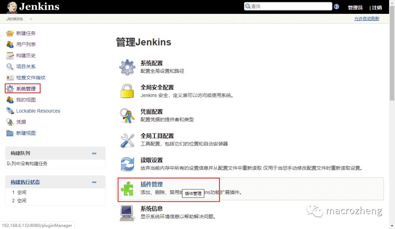This screenshot has height=229, width=395.
Task: Expand the Jenkins breadcrumb arrow
Action: (x=31, y=19)
